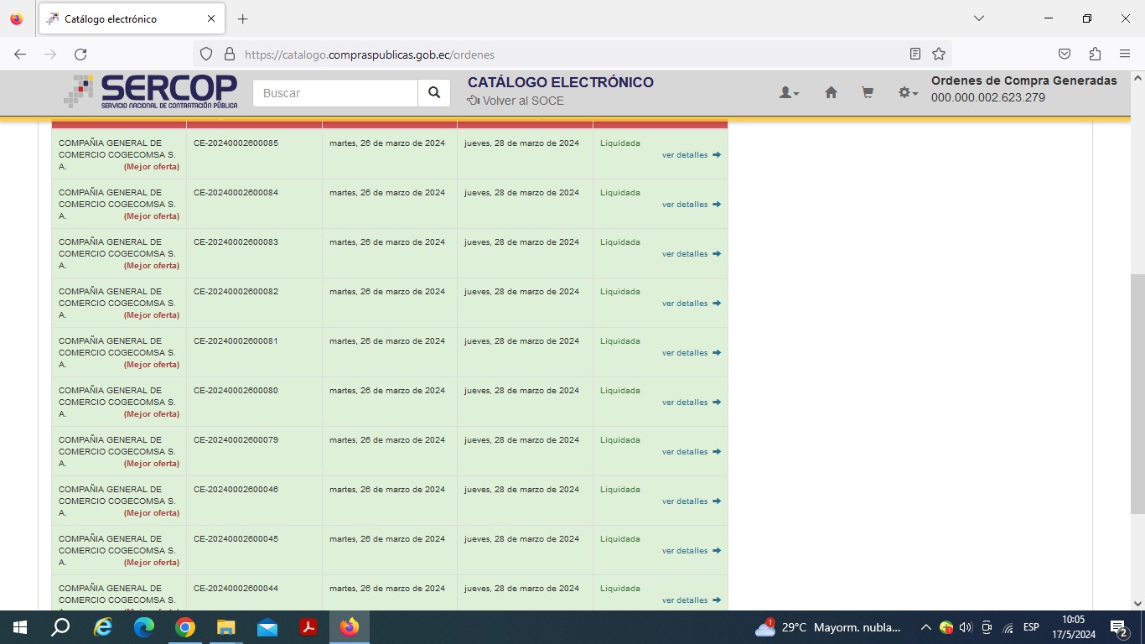Expand the settings gear dropdown

(908, 93)
